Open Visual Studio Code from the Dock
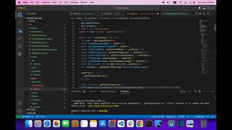 point(121,123)
